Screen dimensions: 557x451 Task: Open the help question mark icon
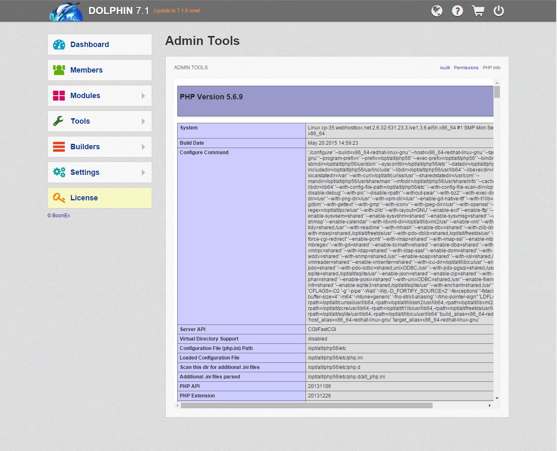click(457, 11)
